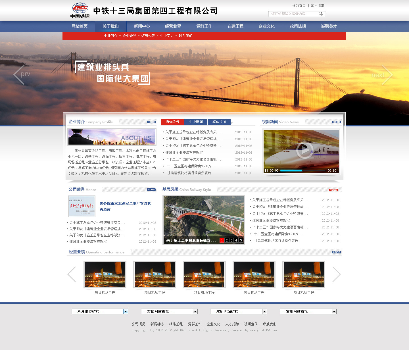Viewport: 409px width, 350px height.
Task: Click 企业简介 in red submenu
Action: [110, 36]
